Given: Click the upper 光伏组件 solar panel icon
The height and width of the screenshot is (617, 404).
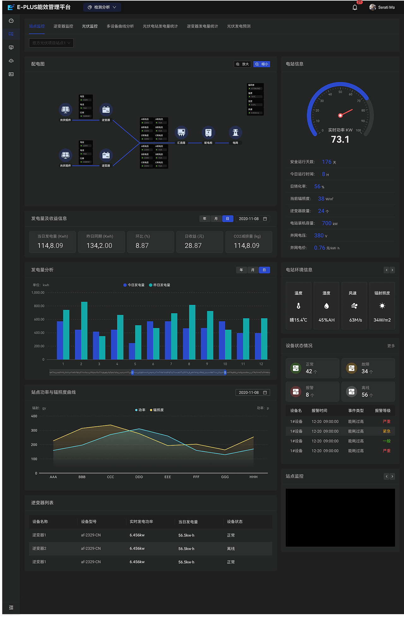Looking at the screenshot, I should pos(65,110).
